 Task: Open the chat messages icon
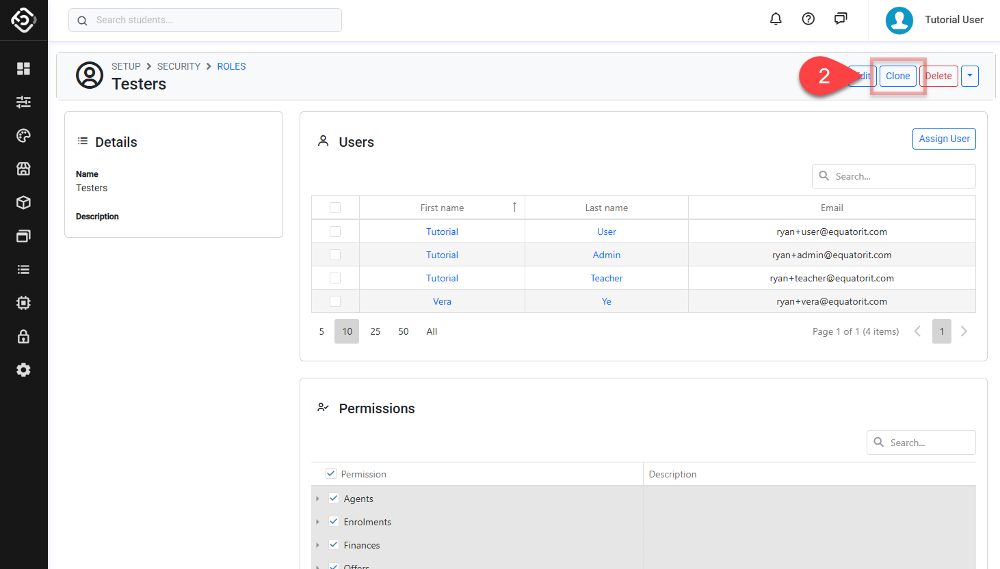click(x=841, y=19)
